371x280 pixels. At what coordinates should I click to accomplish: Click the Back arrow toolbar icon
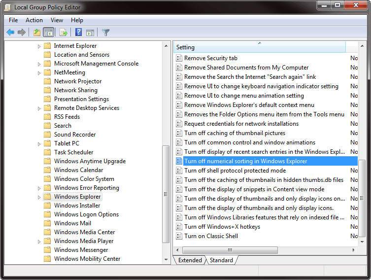[10, 32]
